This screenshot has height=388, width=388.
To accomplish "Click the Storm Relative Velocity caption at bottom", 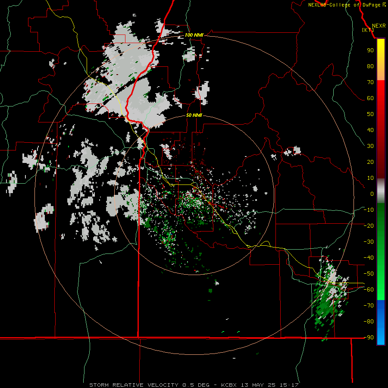I will (194, 385).
